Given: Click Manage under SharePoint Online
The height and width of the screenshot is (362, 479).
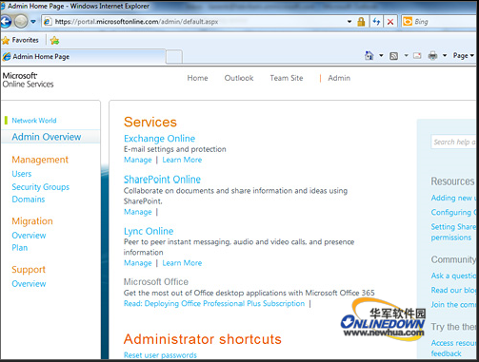Looking at the screenshot, I should [138, 212].
